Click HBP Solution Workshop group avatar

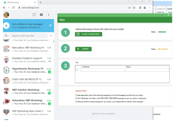click(6, 91)
